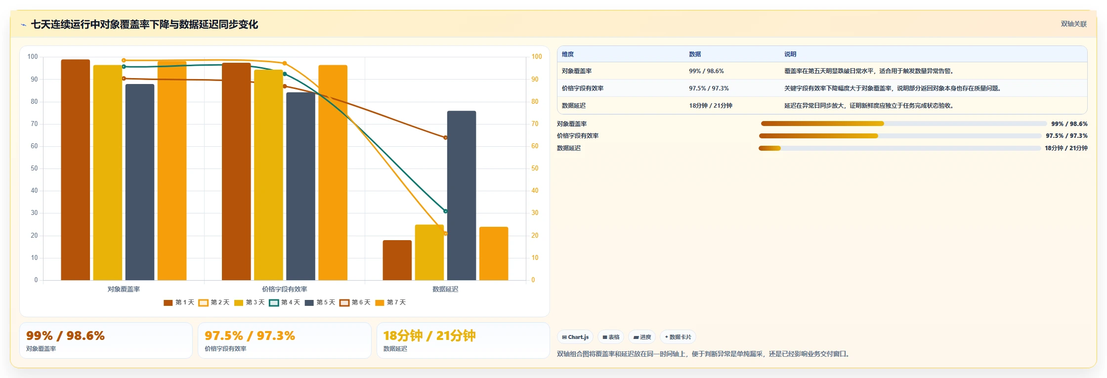Image resolution: width=1107 pixels, height=378 pixels.
Task: Toggle the 第 2 天 legend entry
Action: pyautogui.click(x=214, y=302)
